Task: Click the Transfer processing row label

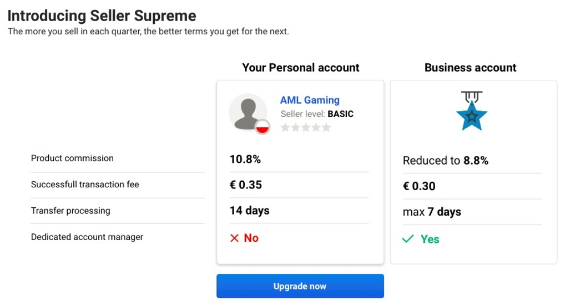Action: tap(70, 211)
